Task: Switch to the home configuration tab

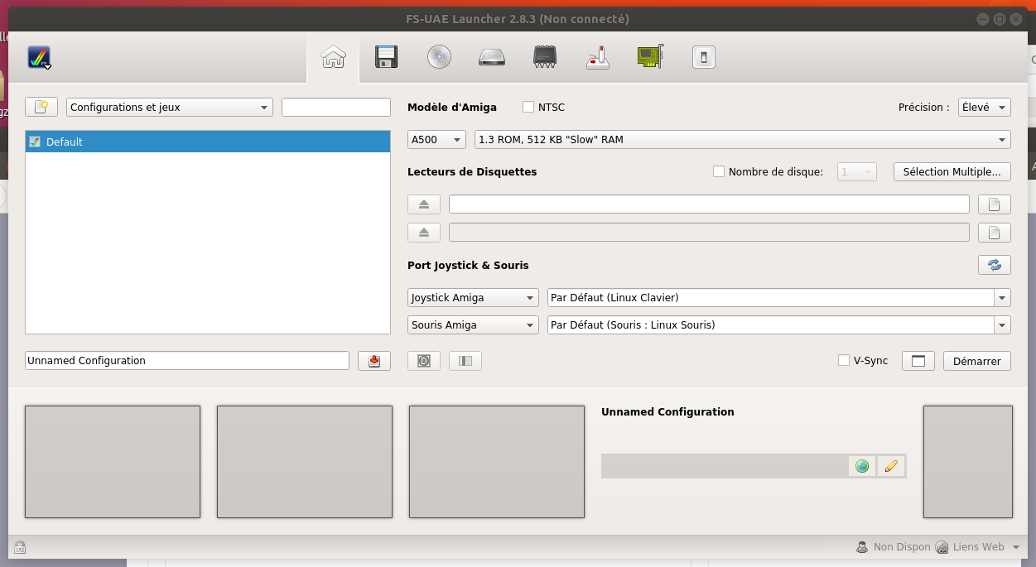Action: coord(333,57)
